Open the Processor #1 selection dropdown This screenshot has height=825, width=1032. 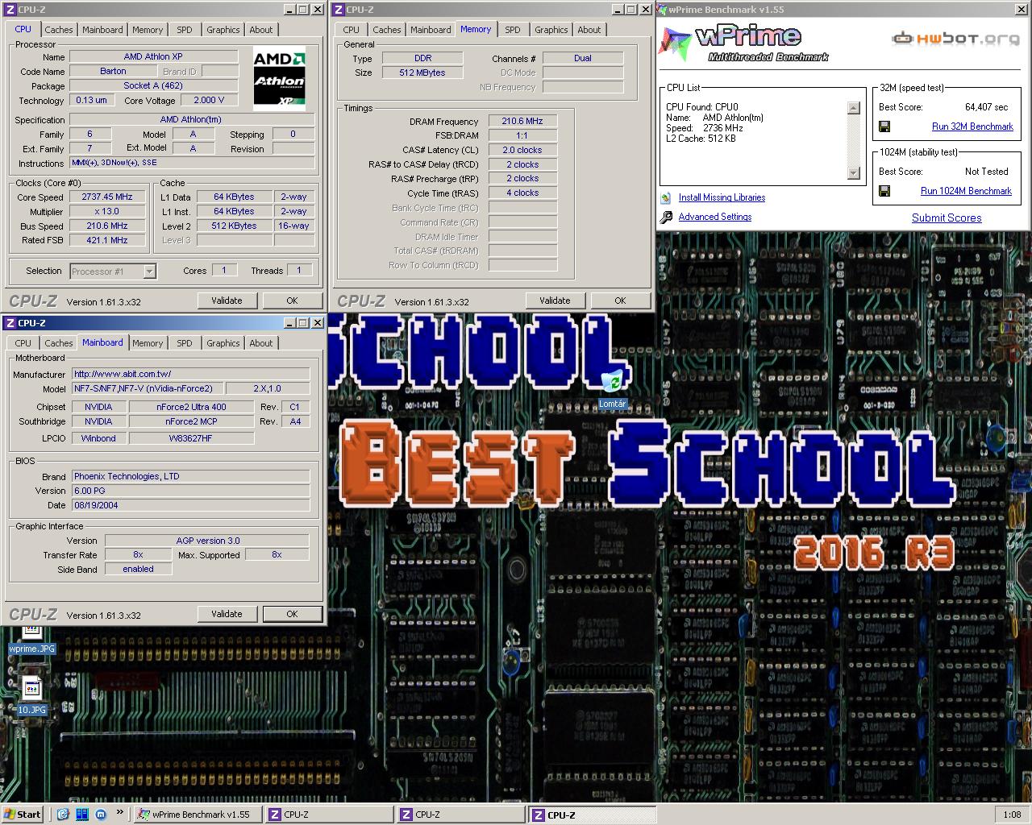point(149,272)
